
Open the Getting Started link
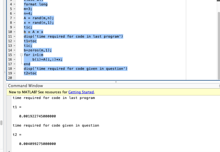click(x=81, y=92)
